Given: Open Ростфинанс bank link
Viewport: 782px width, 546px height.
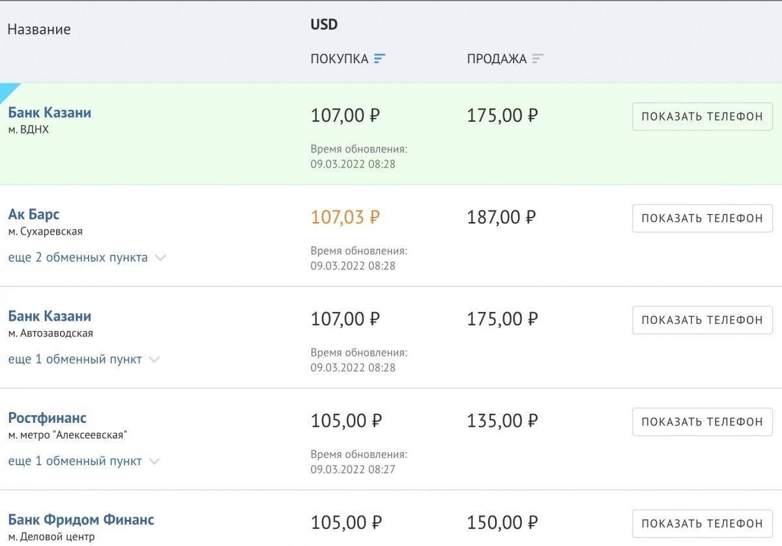Looking at the screenshot, I should pyautogui.click(x=47, y=418).
